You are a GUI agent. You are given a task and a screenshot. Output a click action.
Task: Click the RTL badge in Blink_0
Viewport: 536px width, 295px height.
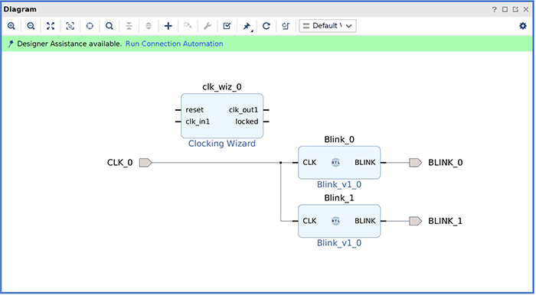pos(335,163)
